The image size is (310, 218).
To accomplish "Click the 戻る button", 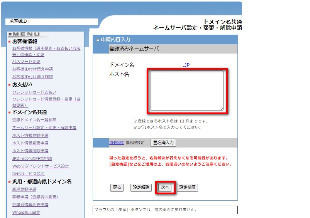I will pyautogui.click(x=117, y=188).
